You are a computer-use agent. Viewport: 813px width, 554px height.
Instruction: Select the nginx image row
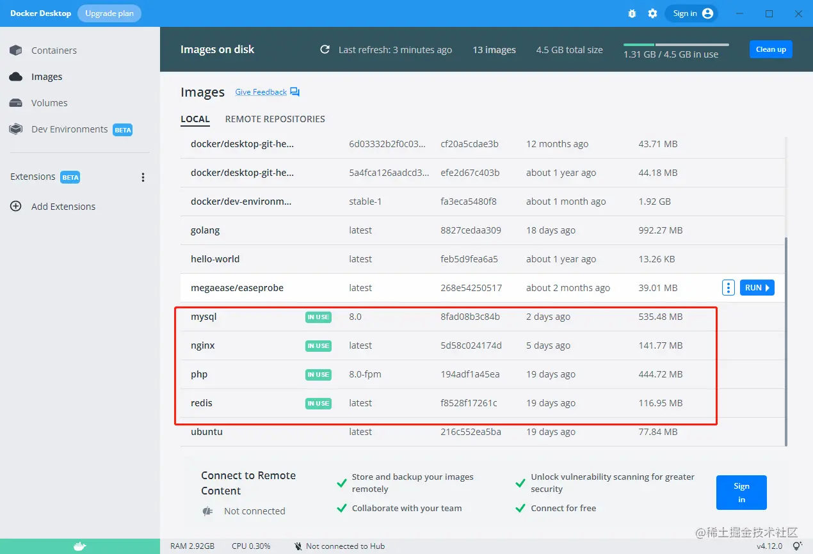click(x=483, y=345)
